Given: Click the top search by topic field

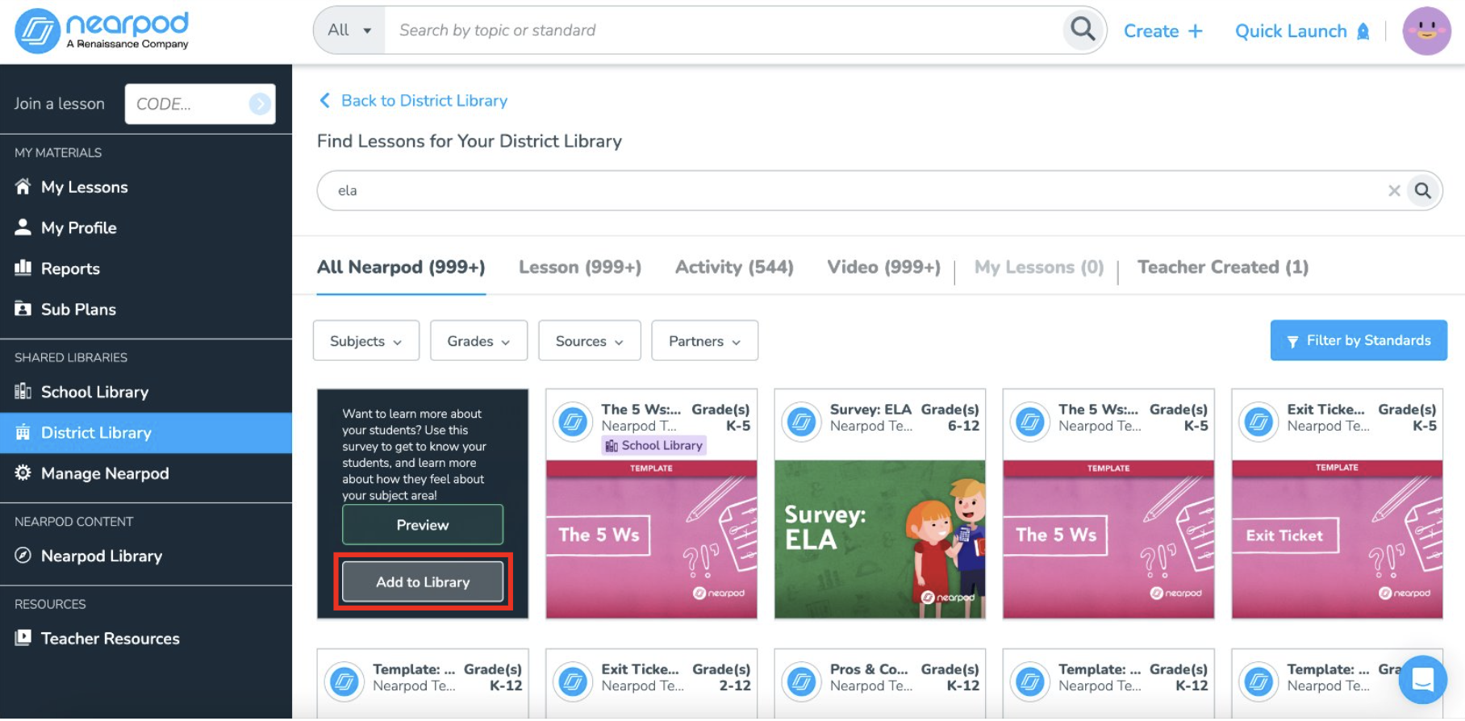Looking at the screenshot, I should click(x=724, y=30).
